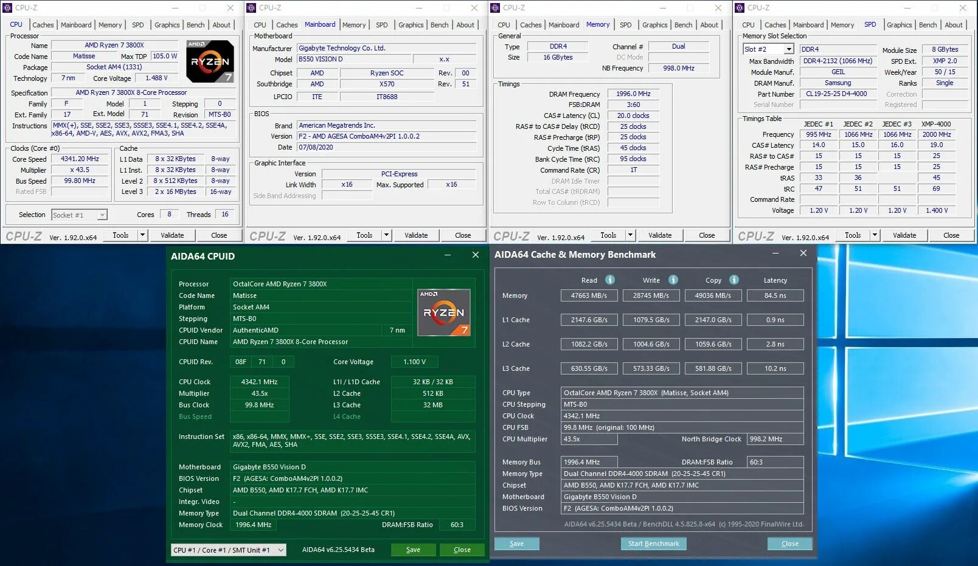Select the SPD tab in CPU-Z Memory window
This screenshot has width=978, height=566.
coord(626,25)
